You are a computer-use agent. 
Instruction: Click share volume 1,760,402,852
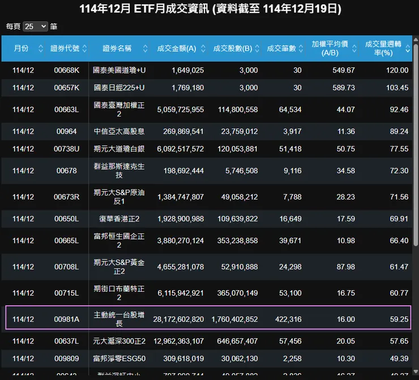point(234,319)
